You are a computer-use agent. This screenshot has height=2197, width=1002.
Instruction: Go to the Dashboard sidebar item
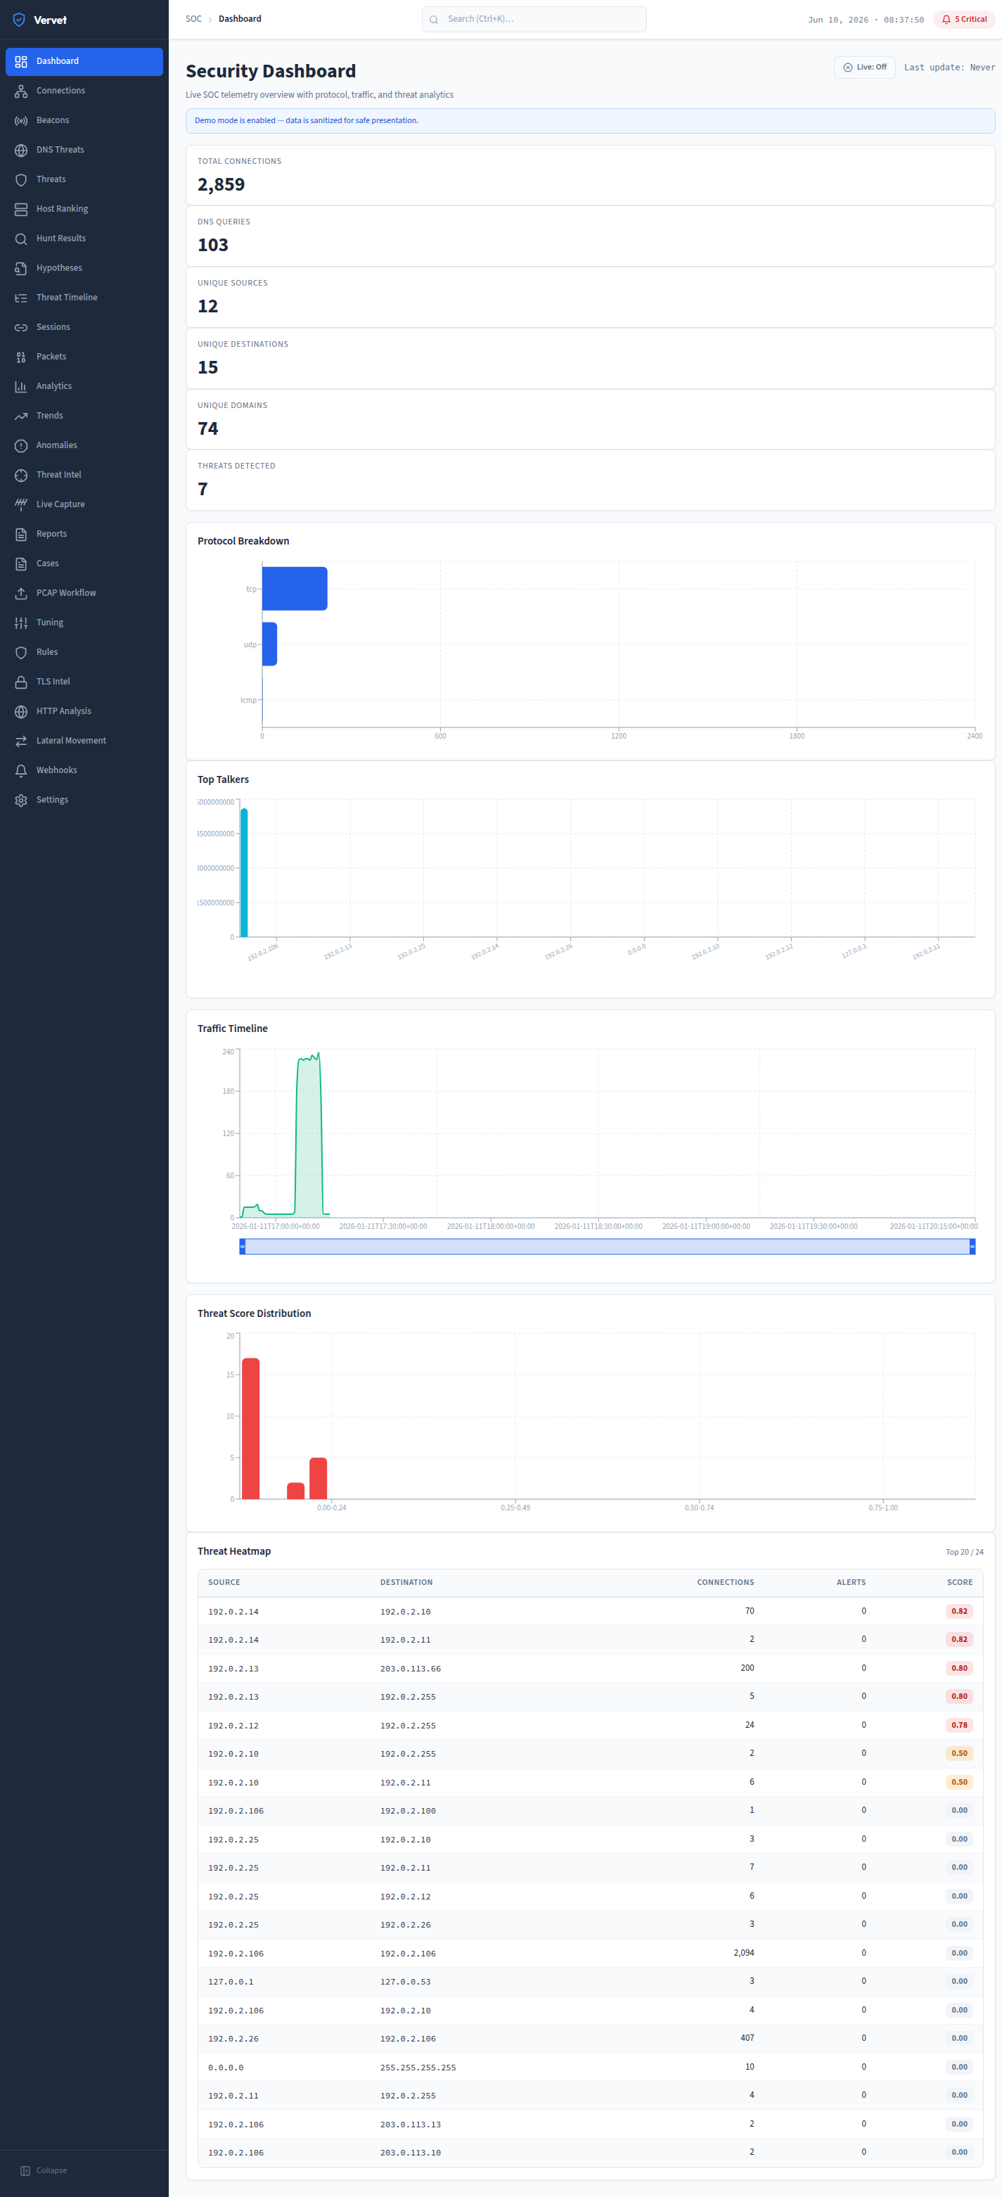(x=84, y=61)
